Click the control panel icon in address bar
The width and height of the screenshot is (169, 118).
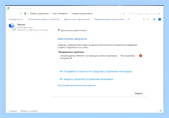pos(25,13)
